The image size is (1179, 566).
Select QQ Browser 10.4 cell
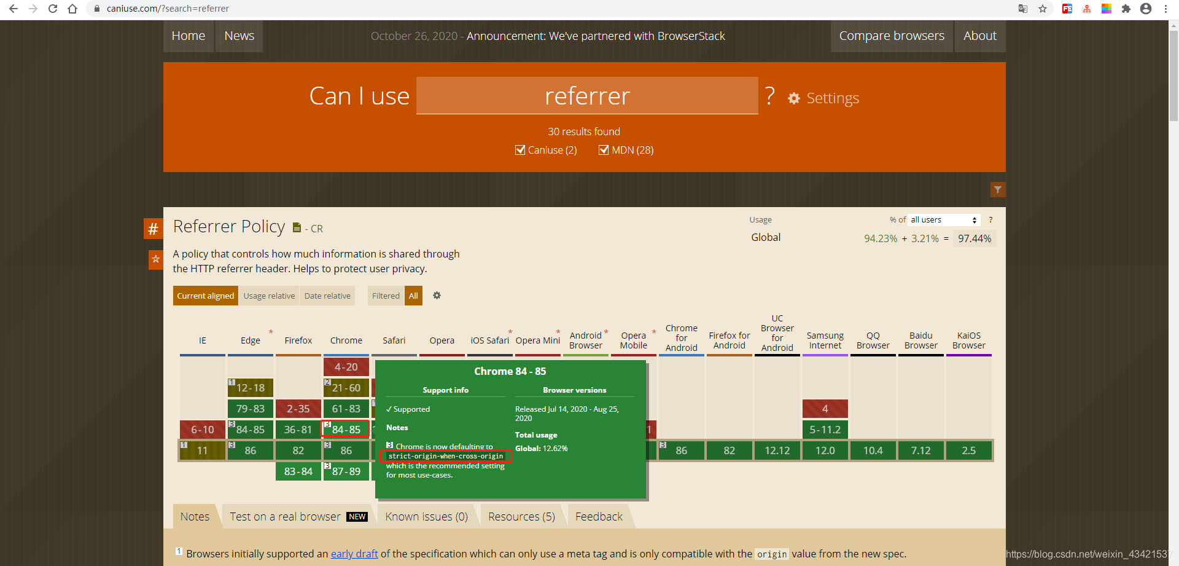[x=873, y=450]
